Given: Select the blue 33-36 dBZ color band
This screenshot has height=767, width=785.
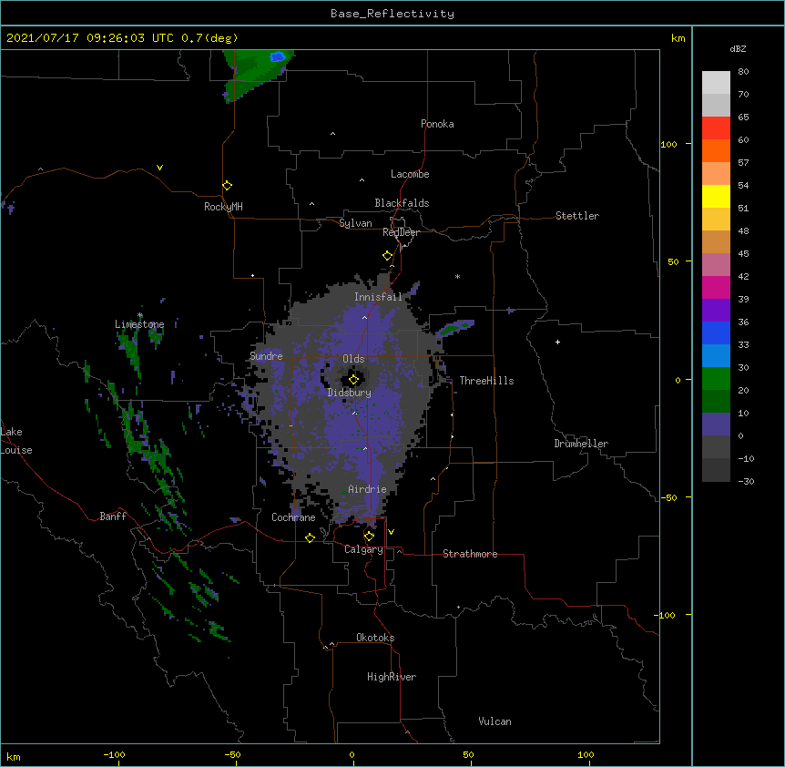Looking at the screenshot, I should point(716,332).
